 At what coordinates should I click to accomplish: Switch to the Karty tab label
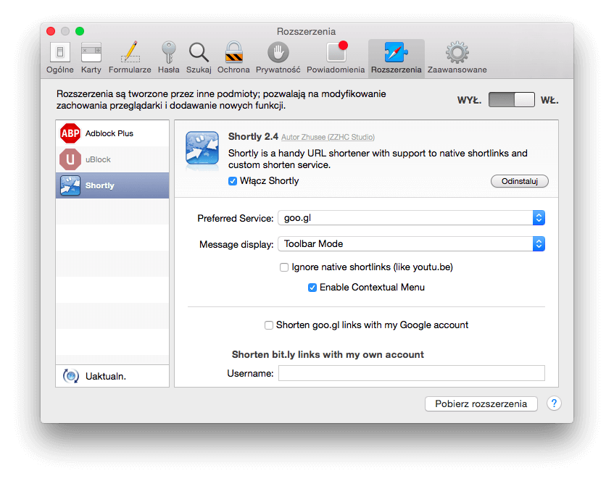(91, 70)
